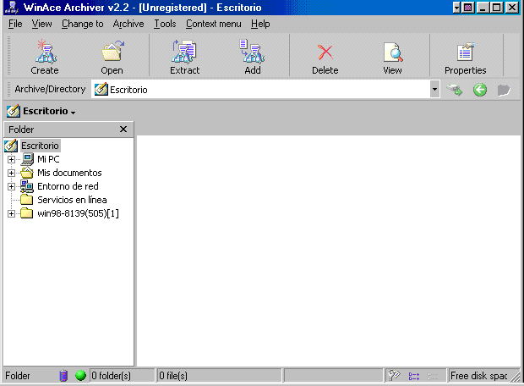524x386 pixels.
Task: Open the bold Escritorio breadcrumb dropdown
Action: (x=73, y=113)
